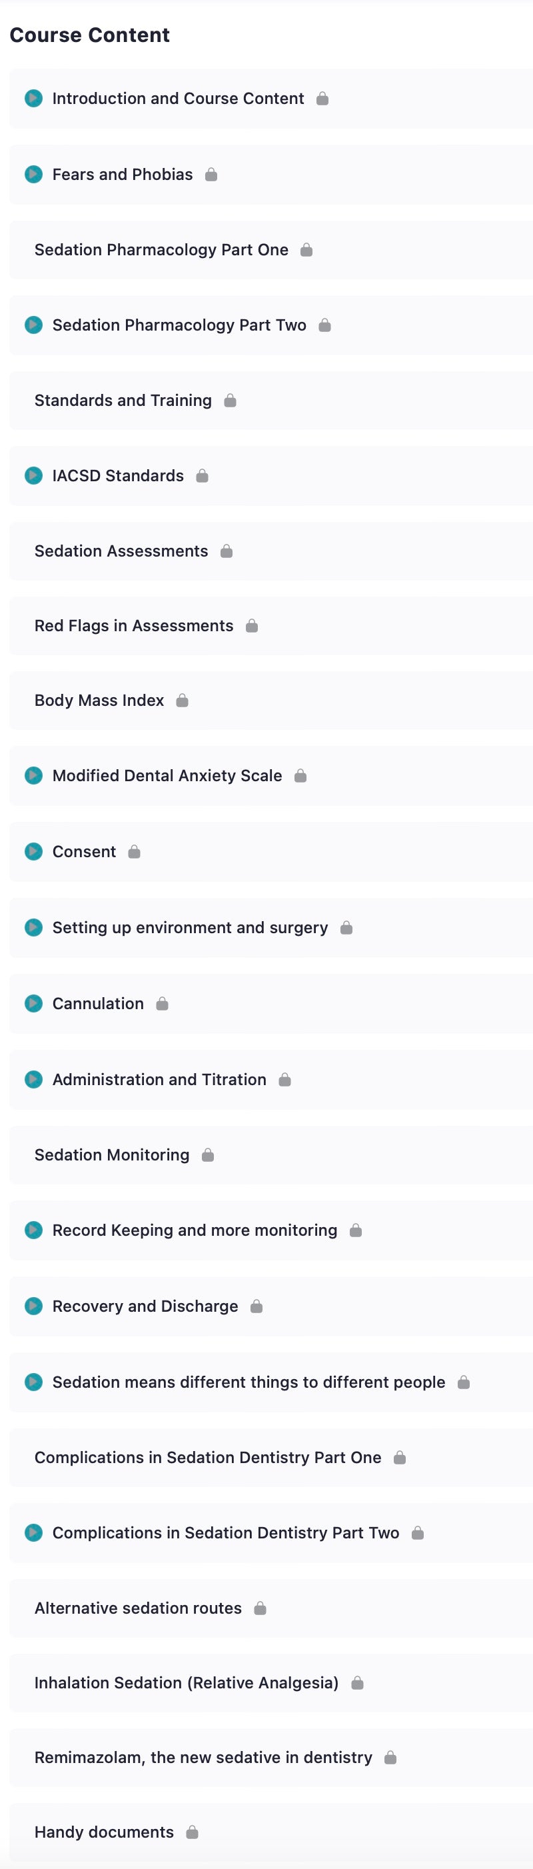Click play icon next to Fears and Phobias
Viewport: 533px width, 1869px height.
pos(33,174)
